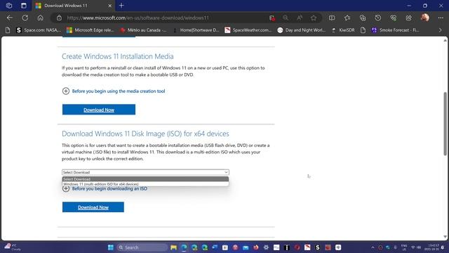This screenshot has width=449, height=253.
Task: Open SpaceWeather.com bookmark
Action: coord(248,30)
